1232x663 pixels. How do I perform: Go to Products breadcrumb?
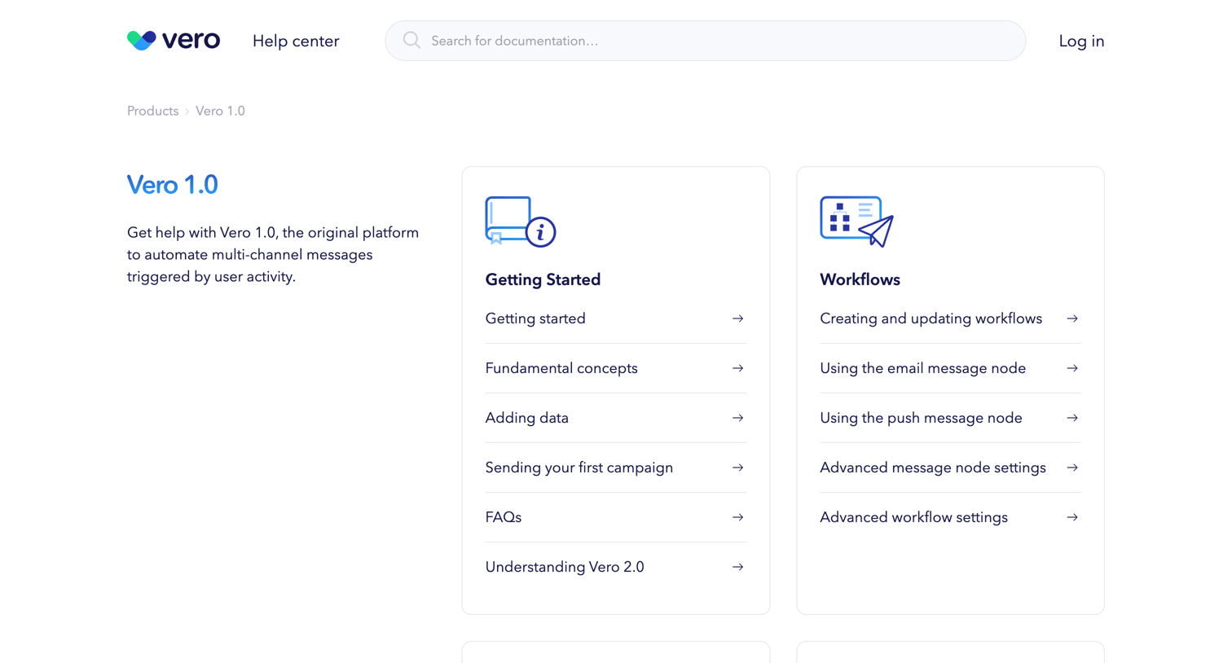click(x=152, y=111)
